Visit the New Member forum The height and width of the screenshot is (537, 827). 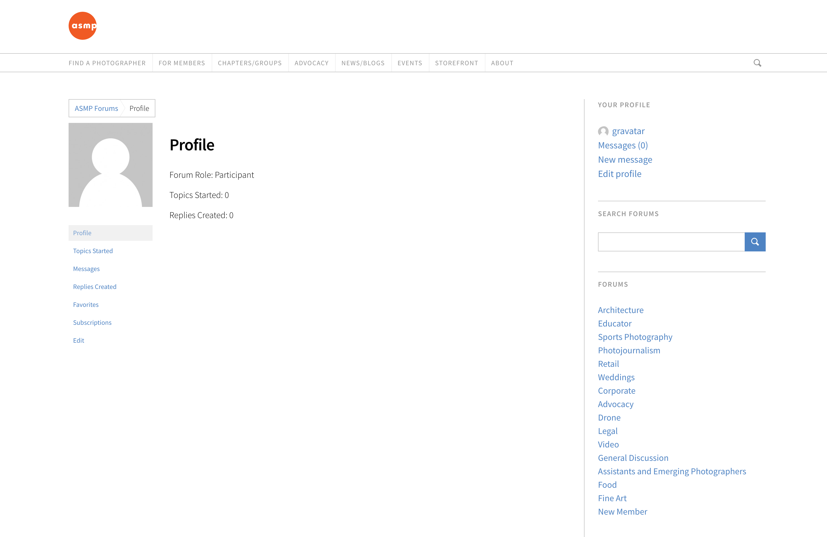coord(622,512)
